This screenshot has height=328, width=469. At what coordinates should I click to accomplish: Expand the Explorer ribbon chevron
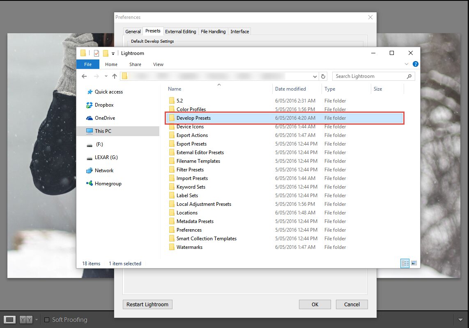407,64
